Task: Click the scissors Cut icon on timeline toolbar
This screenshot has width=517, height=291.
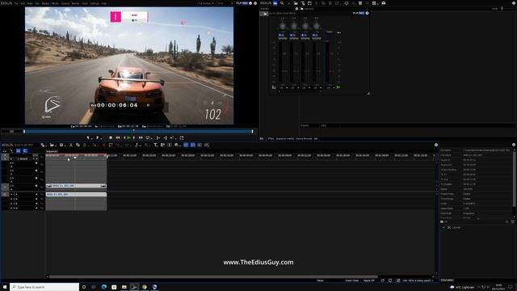Action: click(71, 145)
